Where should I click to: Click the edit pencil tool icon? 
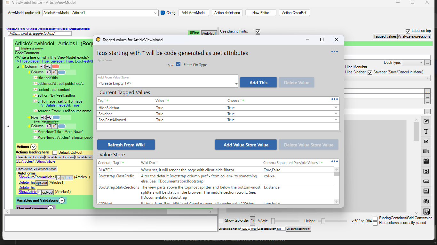coord(426,121)
